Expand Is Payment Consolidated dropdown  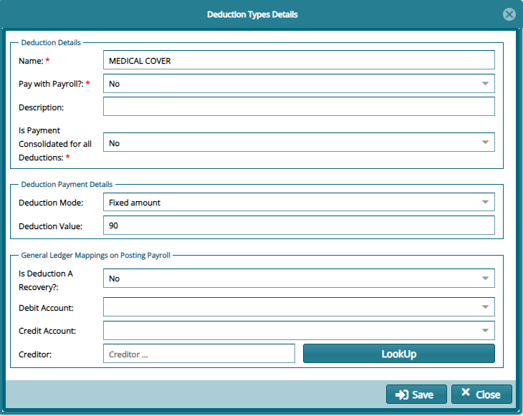click(x=299, y=142)
